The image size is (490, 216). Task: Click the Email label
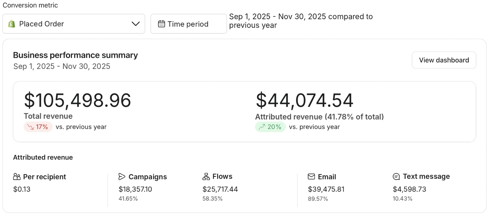click(x=327, y=177)
